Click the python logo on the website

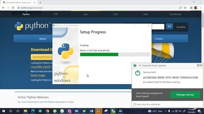pyautogui.click(x=33, y=26)
